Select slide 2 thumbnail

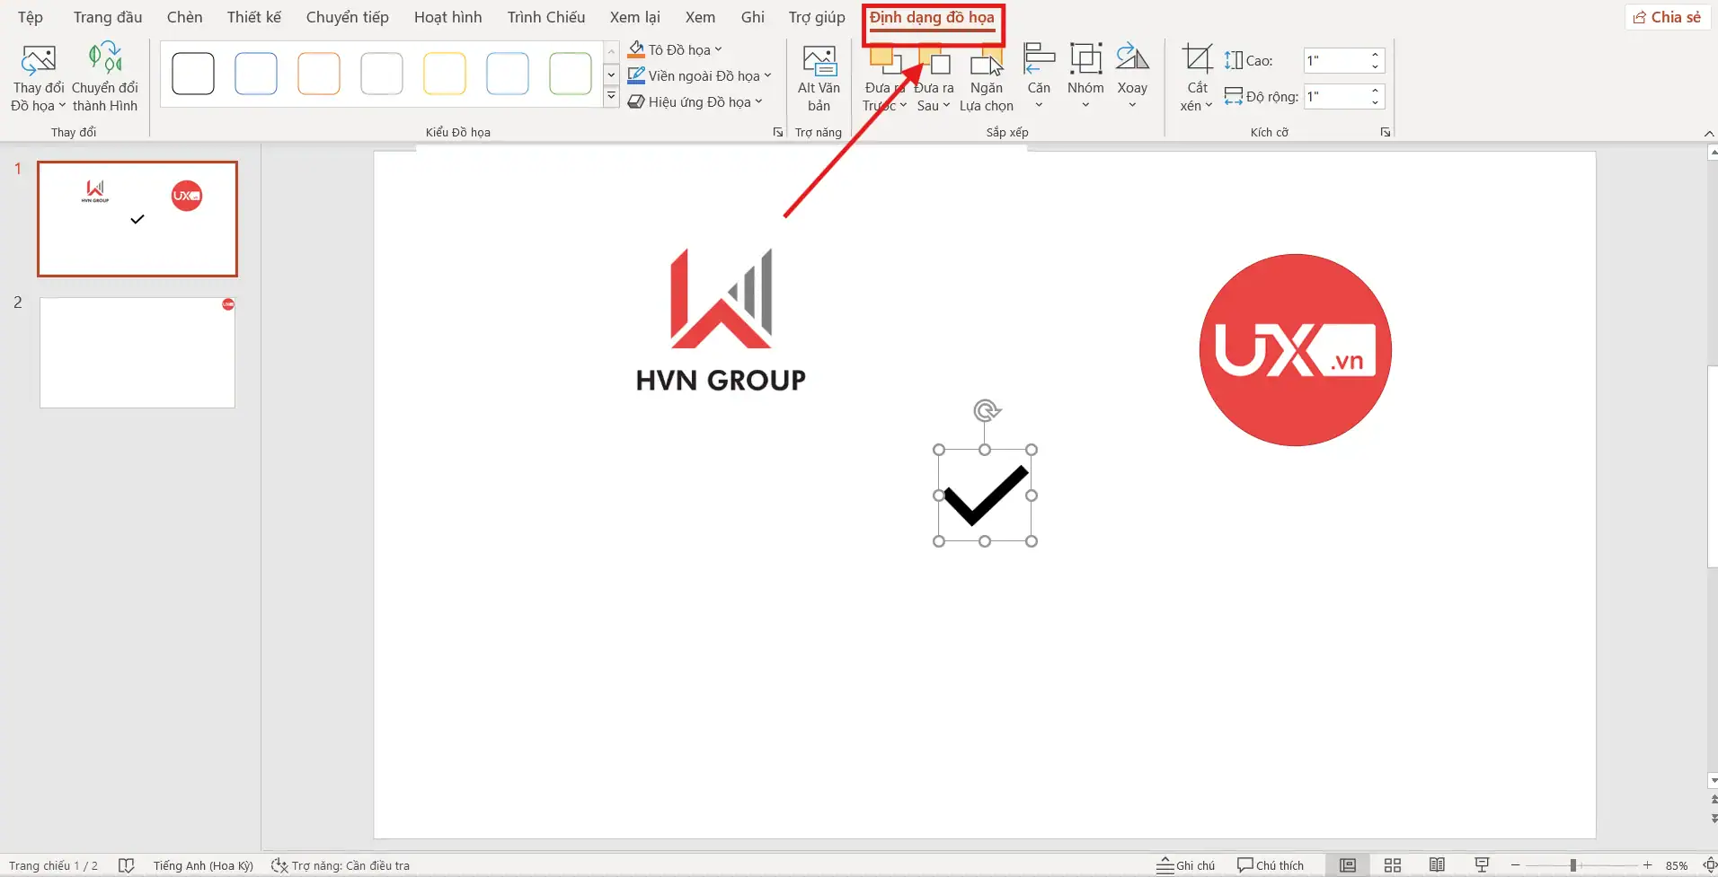click(137, 353)
